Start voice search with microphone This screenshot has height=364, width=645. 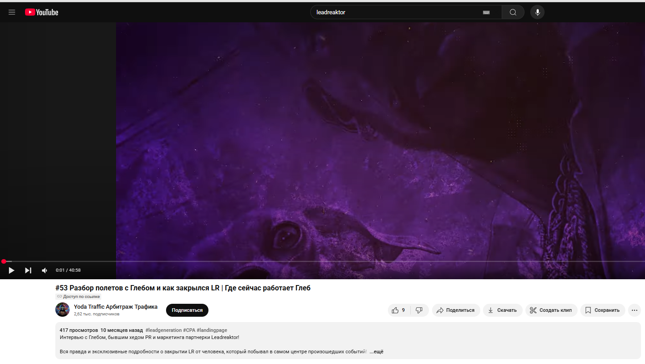tap(537, 12)
